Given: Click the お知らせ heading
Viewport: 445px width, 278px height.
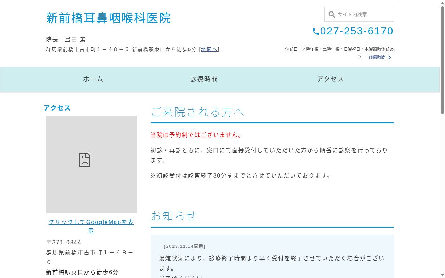Looking at the screenshot, I should (x=174, y=216).
